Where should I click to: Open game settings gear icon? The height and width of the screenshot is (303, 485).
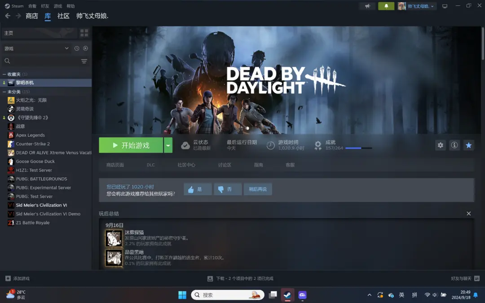point(441,145)
